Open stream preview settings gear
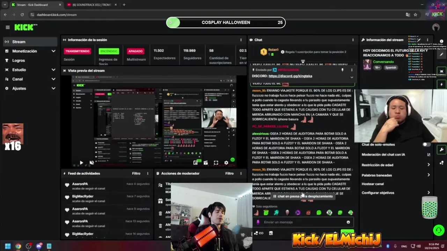Viewport: 447px width, 251px height. 226,163
